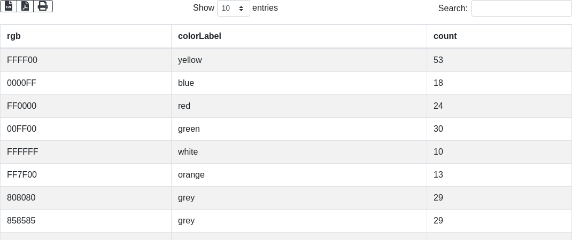Select the 0000FF rgb cell
Screen dimensions: 572x240
click(22, 83)
